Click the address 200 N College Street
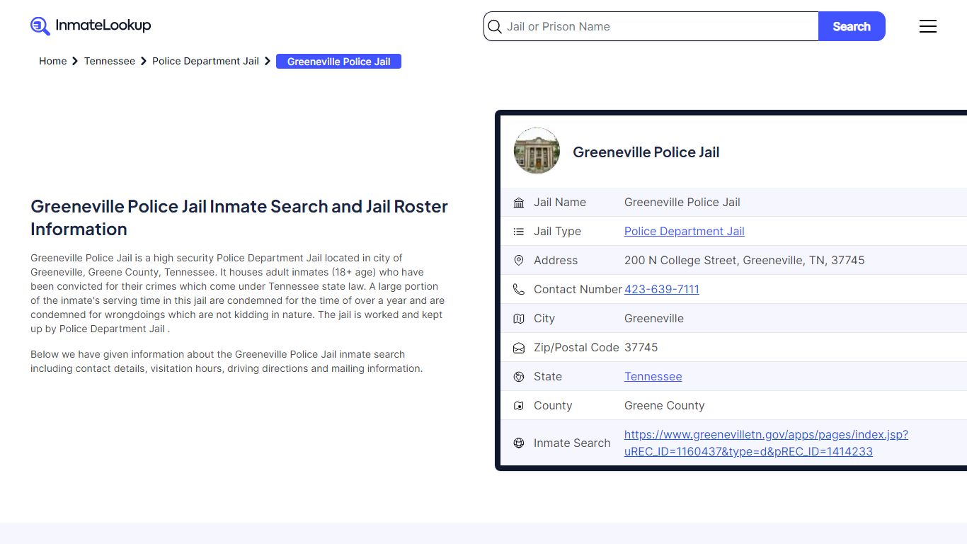 click(x=744, y=260)
